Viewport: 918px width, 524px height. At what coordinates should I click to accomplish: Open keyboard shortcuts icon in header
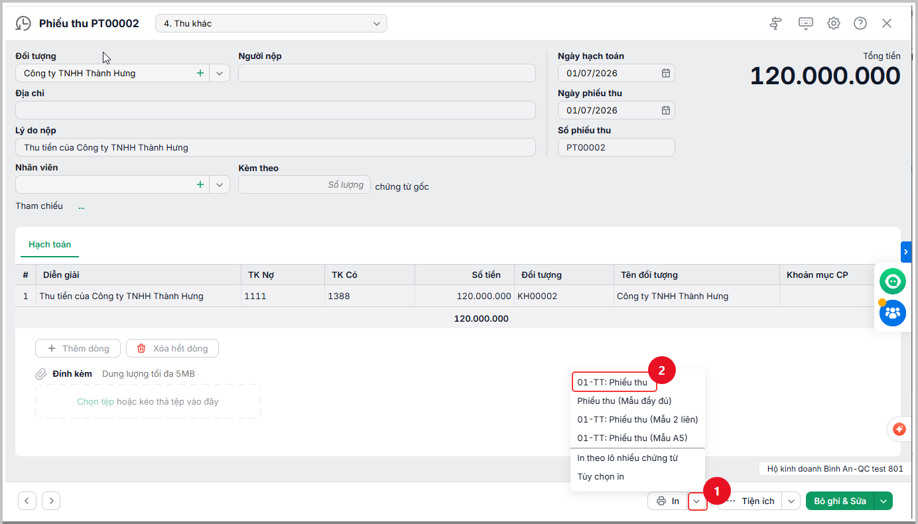tap(806, 23)
